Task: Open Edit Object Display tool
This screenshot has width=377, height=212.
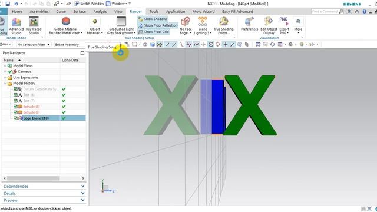Action: pyautogui.click(x=269, y=26)
